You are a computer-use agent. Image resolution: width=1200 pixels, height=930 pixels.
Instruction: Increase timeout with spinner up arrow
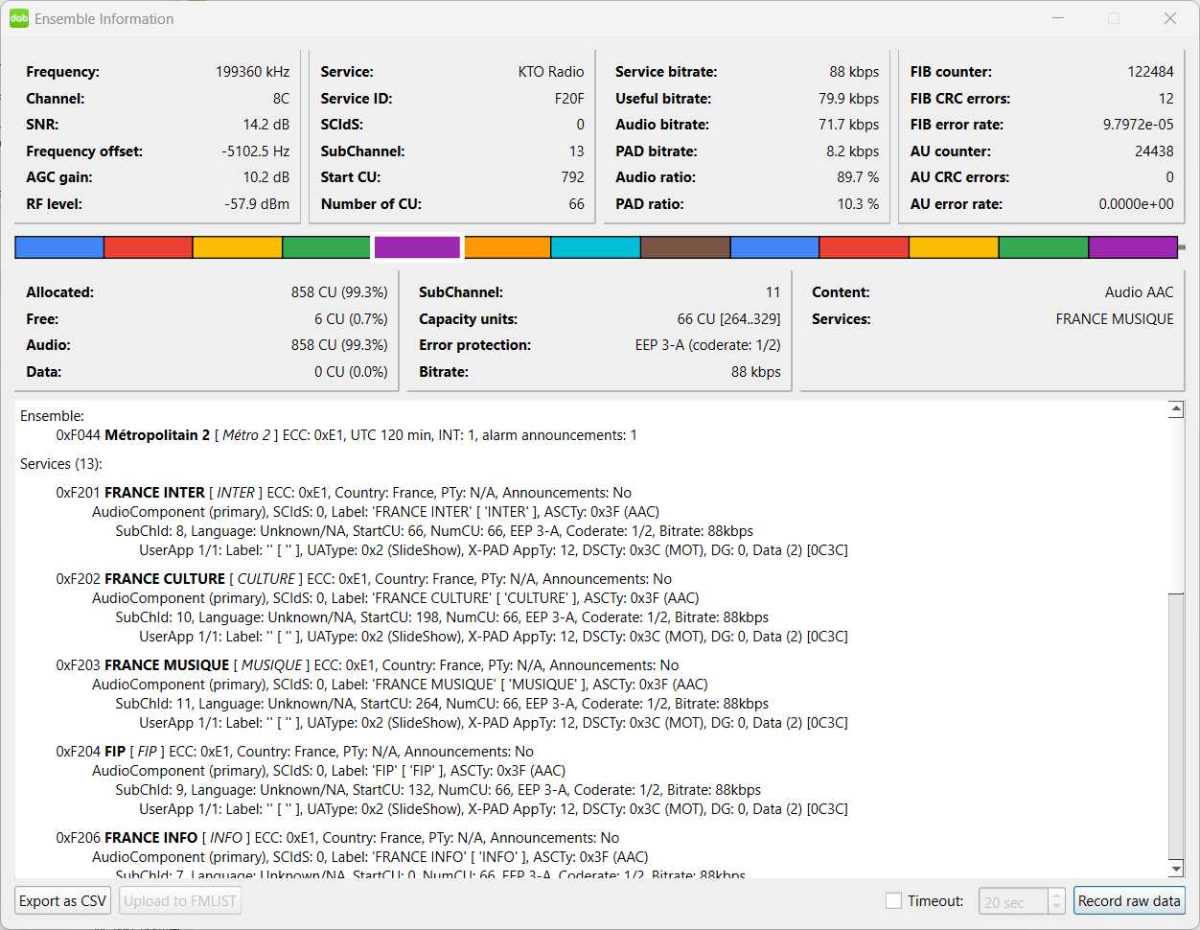[1056, 895]
